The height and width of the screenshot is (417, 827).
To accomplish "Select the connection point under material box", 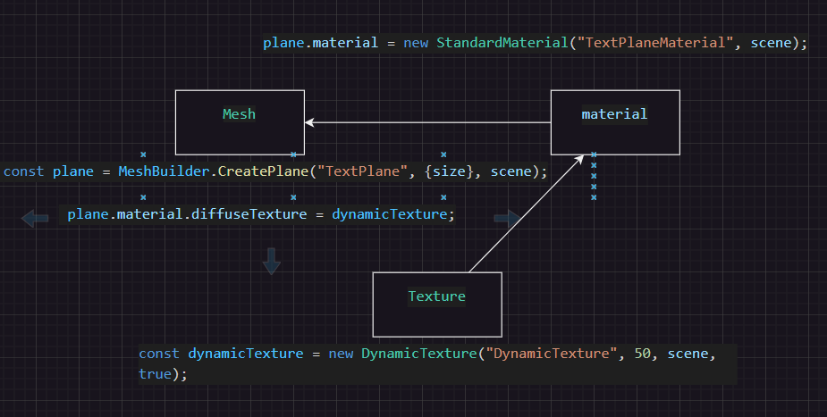I will 593,154.
